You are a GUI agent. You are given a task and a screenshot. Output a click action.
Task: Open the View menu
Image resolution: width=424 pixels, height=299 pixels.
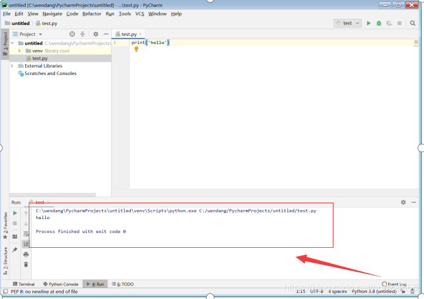point(33,14)
